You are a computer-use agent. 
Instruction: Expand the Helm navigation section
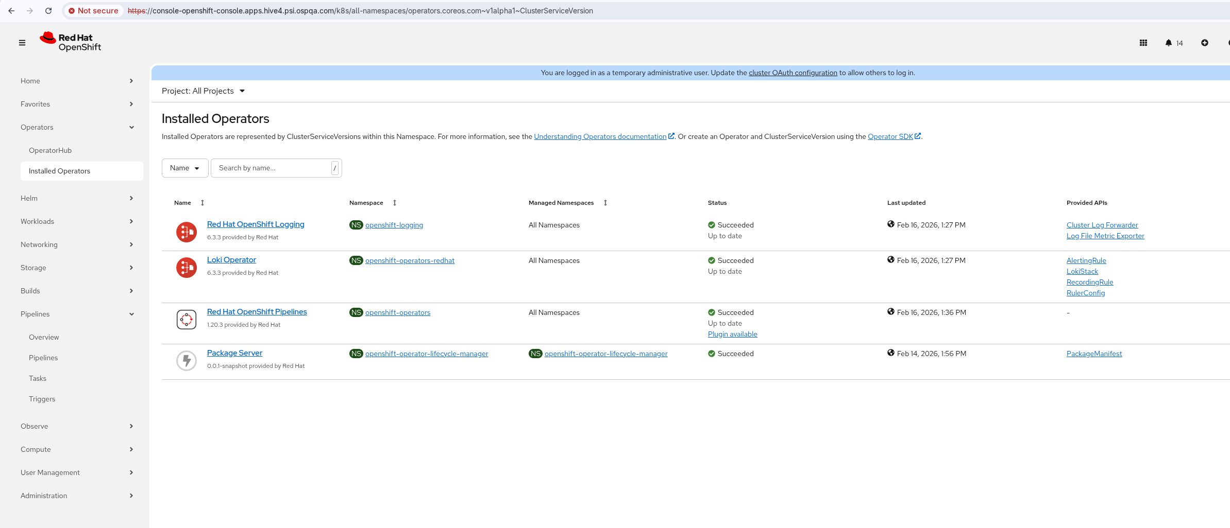pos(77,198)
